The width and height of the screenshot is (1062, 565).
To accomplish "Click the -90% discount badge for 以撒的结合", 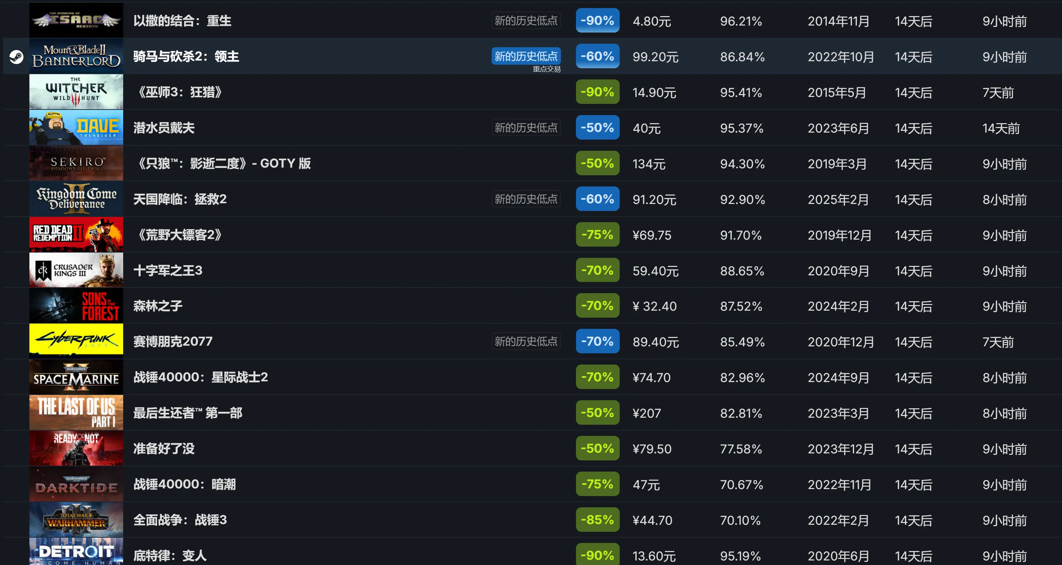I will point(597,21).
